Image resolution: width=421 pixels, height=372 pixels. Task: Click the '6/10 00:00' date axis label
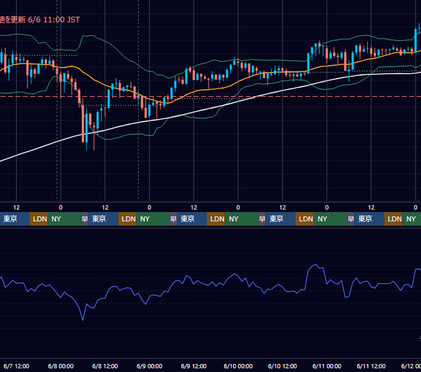[x=238, y=366]
